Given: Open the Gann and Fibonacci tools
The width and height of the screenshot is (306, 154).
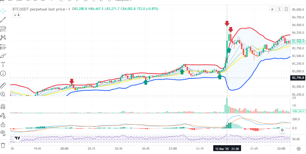Looking at the screenshot, I should coord(3,29).
